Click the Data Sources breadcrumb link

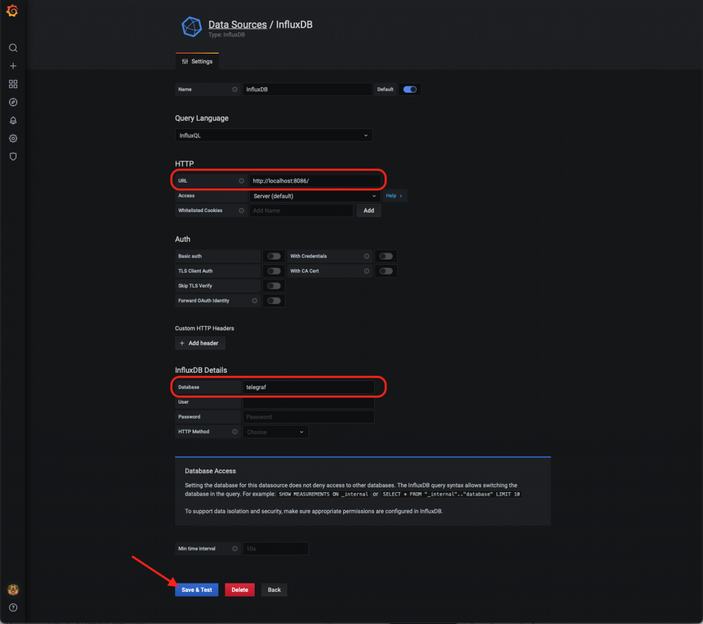237,25
